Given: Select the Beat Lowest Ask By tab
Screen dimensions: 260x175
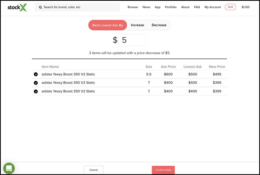Looking at the screenshot, I should pyautogui.click(x=107, y=25).
